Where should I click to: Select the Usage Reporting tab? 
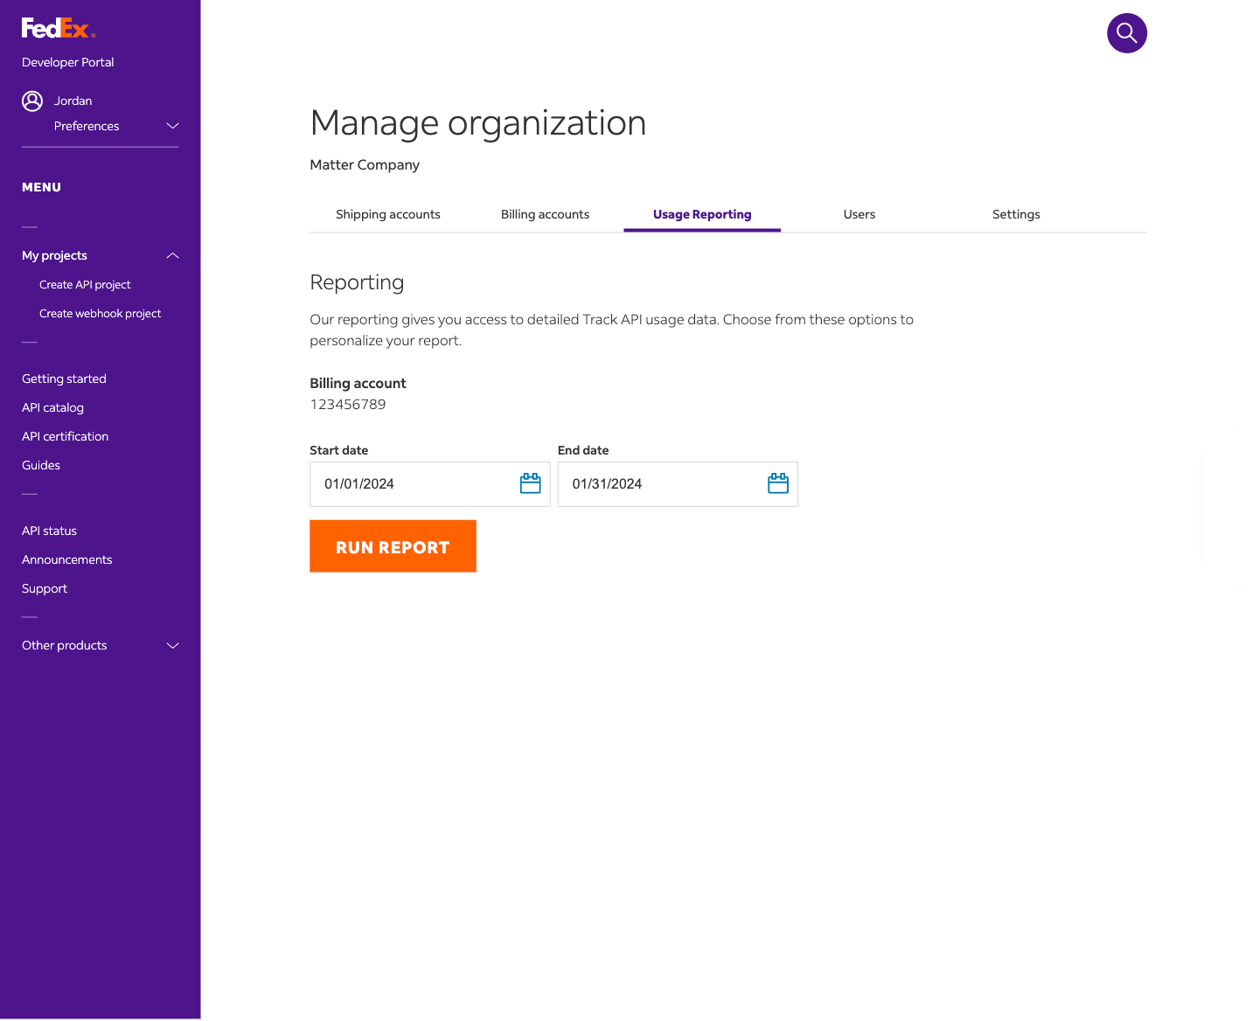(702, 214)
